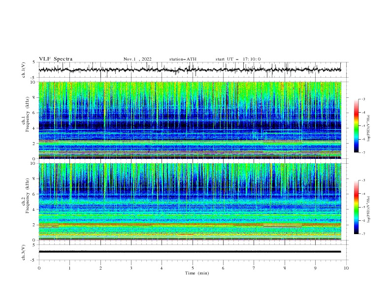
Task: Click the "ch.3(V)" axis label
Action: 24,252
